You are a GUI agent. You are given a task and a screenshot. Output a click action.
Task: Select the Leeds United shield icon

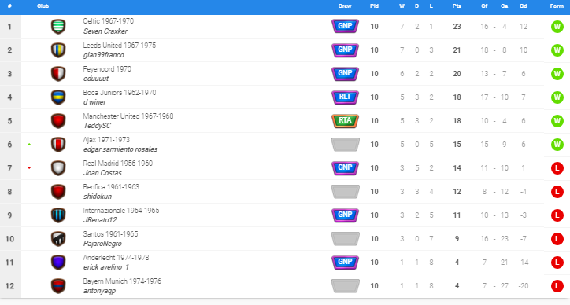click(x=58, y=50)
